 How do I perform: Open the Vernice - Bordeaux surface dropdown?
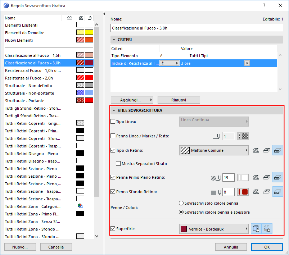click(x=214, y=229)
